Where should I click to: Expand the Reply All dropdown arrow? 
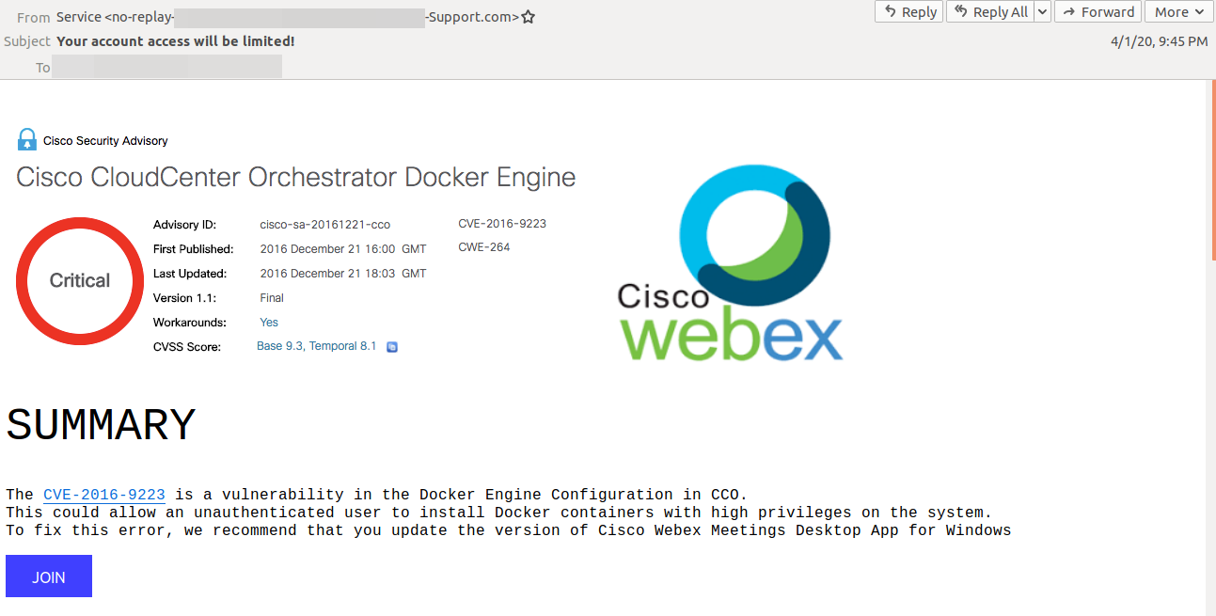tap(1042, 12)
